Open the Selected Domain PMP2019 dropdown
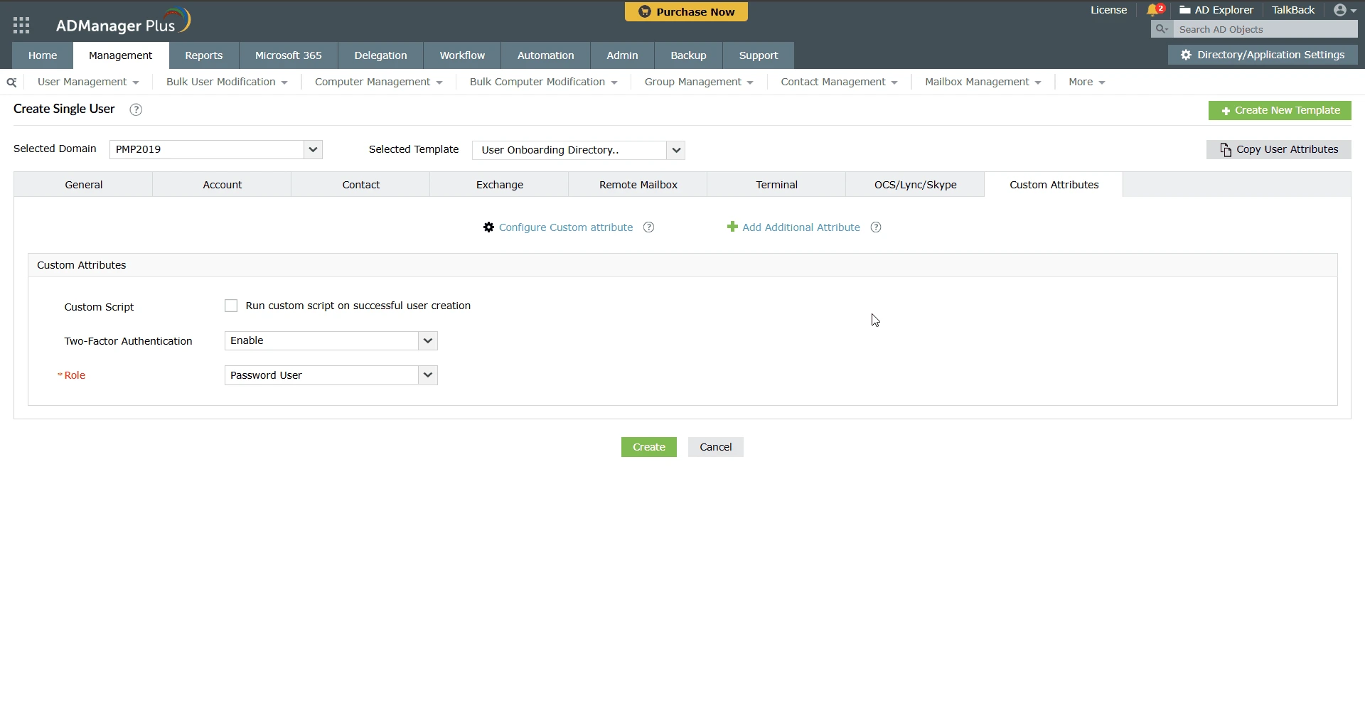 point(313,150)
